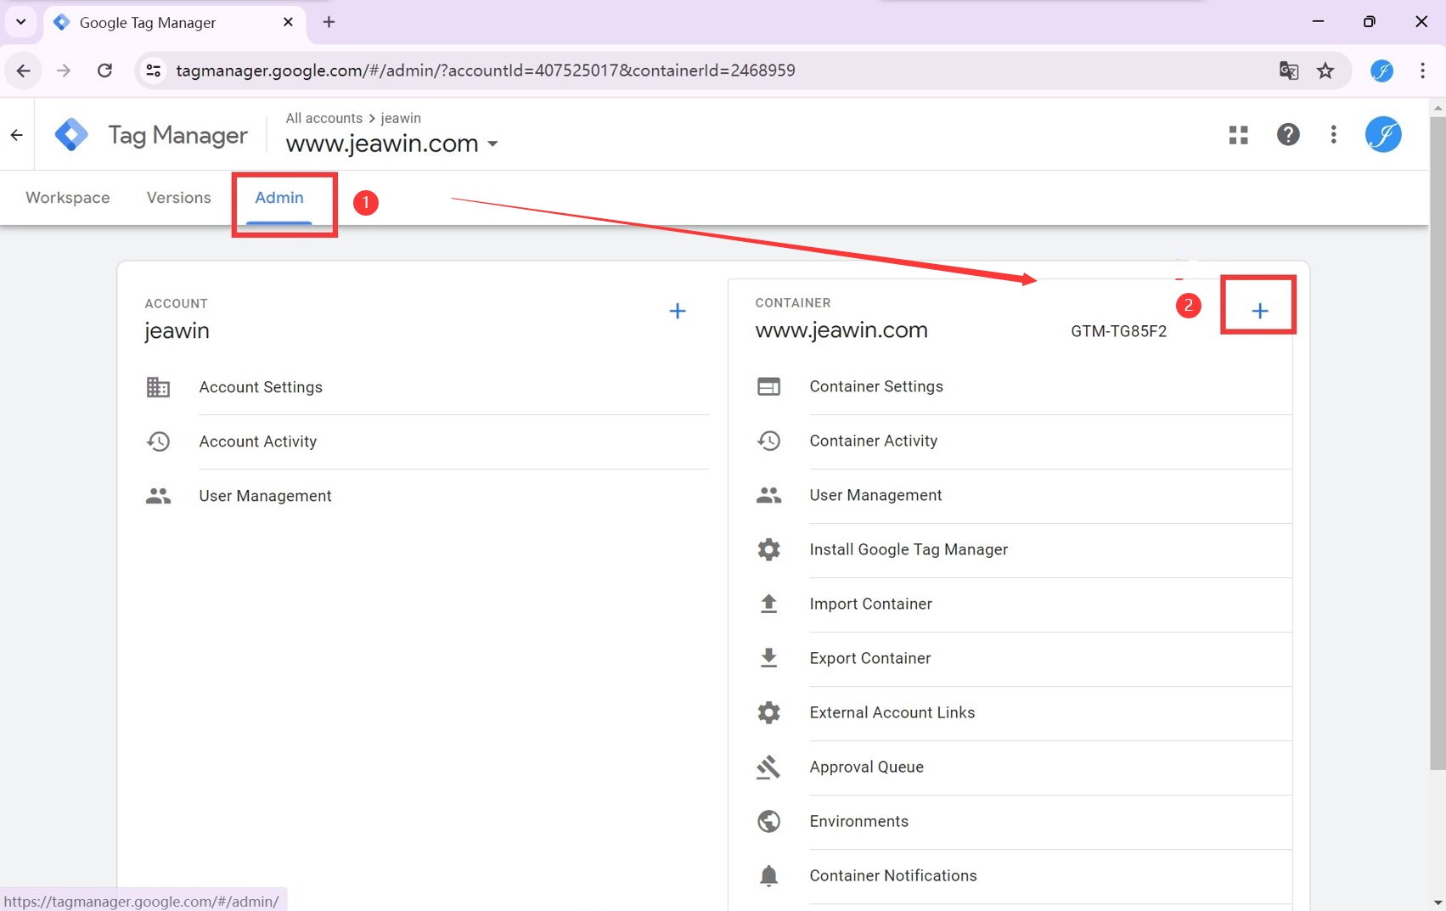
Task: Click External Account Links gear icon
Action: tap(768, 712)
